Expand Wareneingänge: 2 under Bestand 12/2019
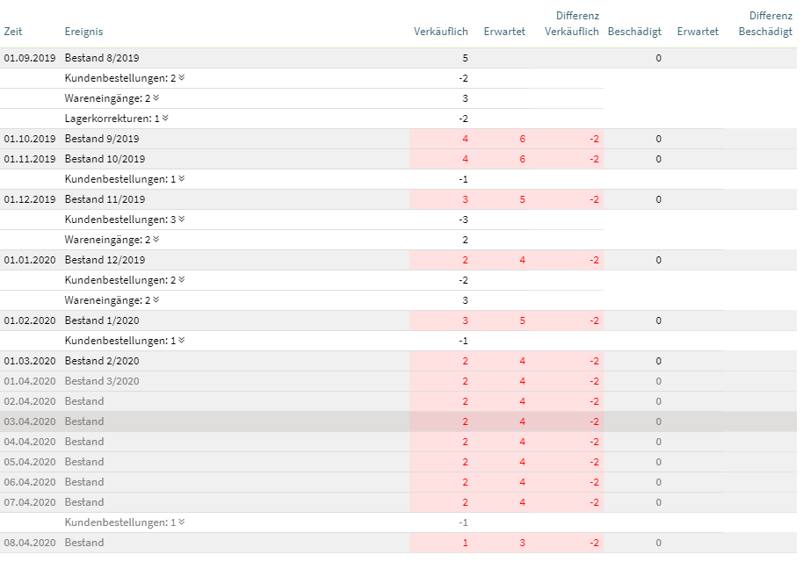 coord(156,300)
